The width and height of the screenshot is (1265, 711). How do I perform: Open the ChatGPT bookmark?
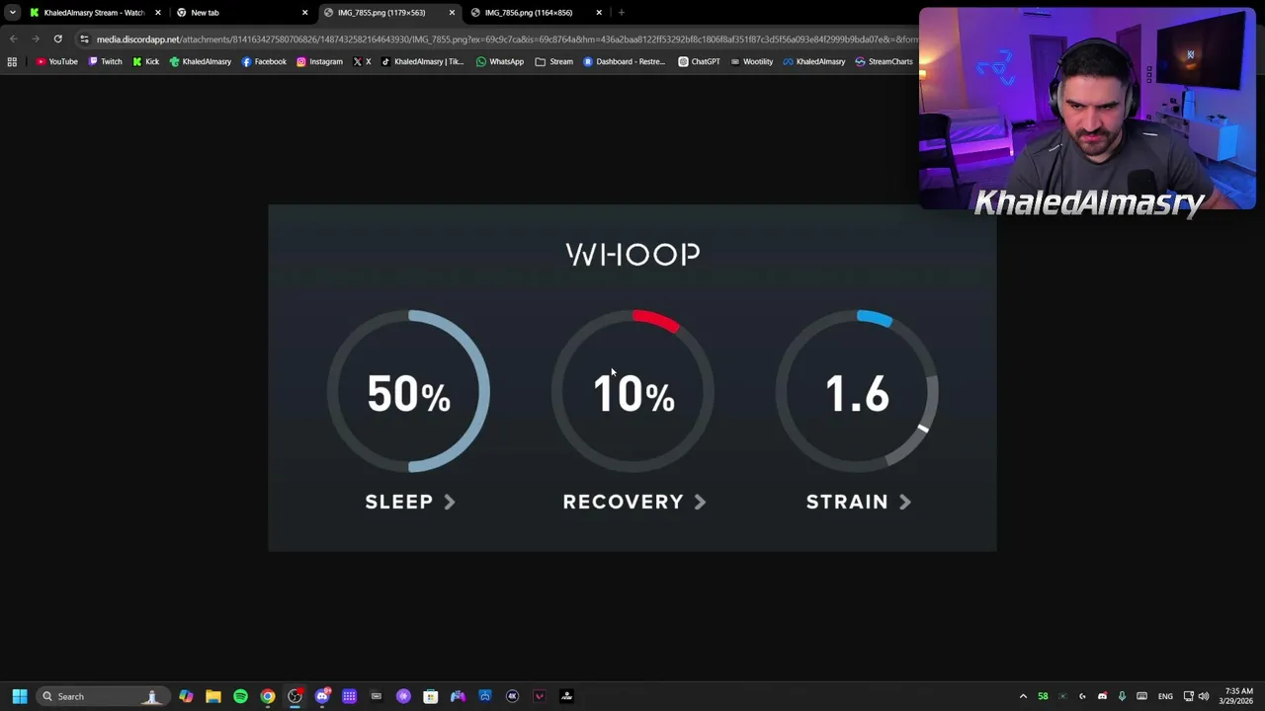tap(699, 61)
